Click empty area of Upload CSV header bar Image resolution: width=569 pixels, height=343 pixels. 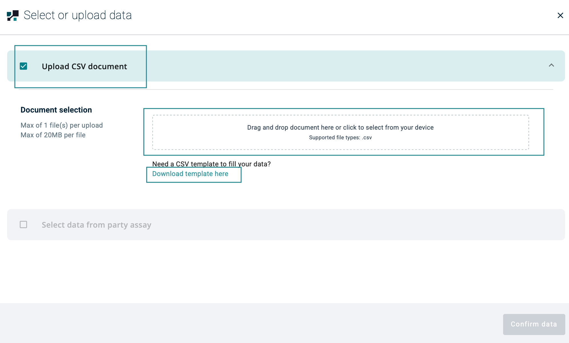314,66
